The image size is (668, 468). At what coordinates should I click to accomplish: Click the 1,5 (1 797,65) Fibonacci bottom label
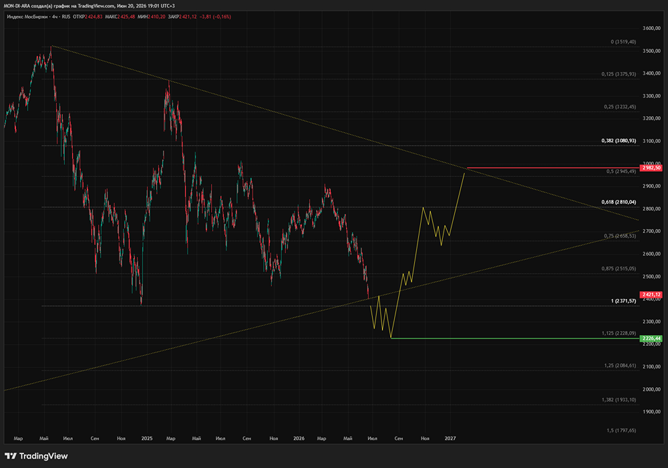click(621, 431)
